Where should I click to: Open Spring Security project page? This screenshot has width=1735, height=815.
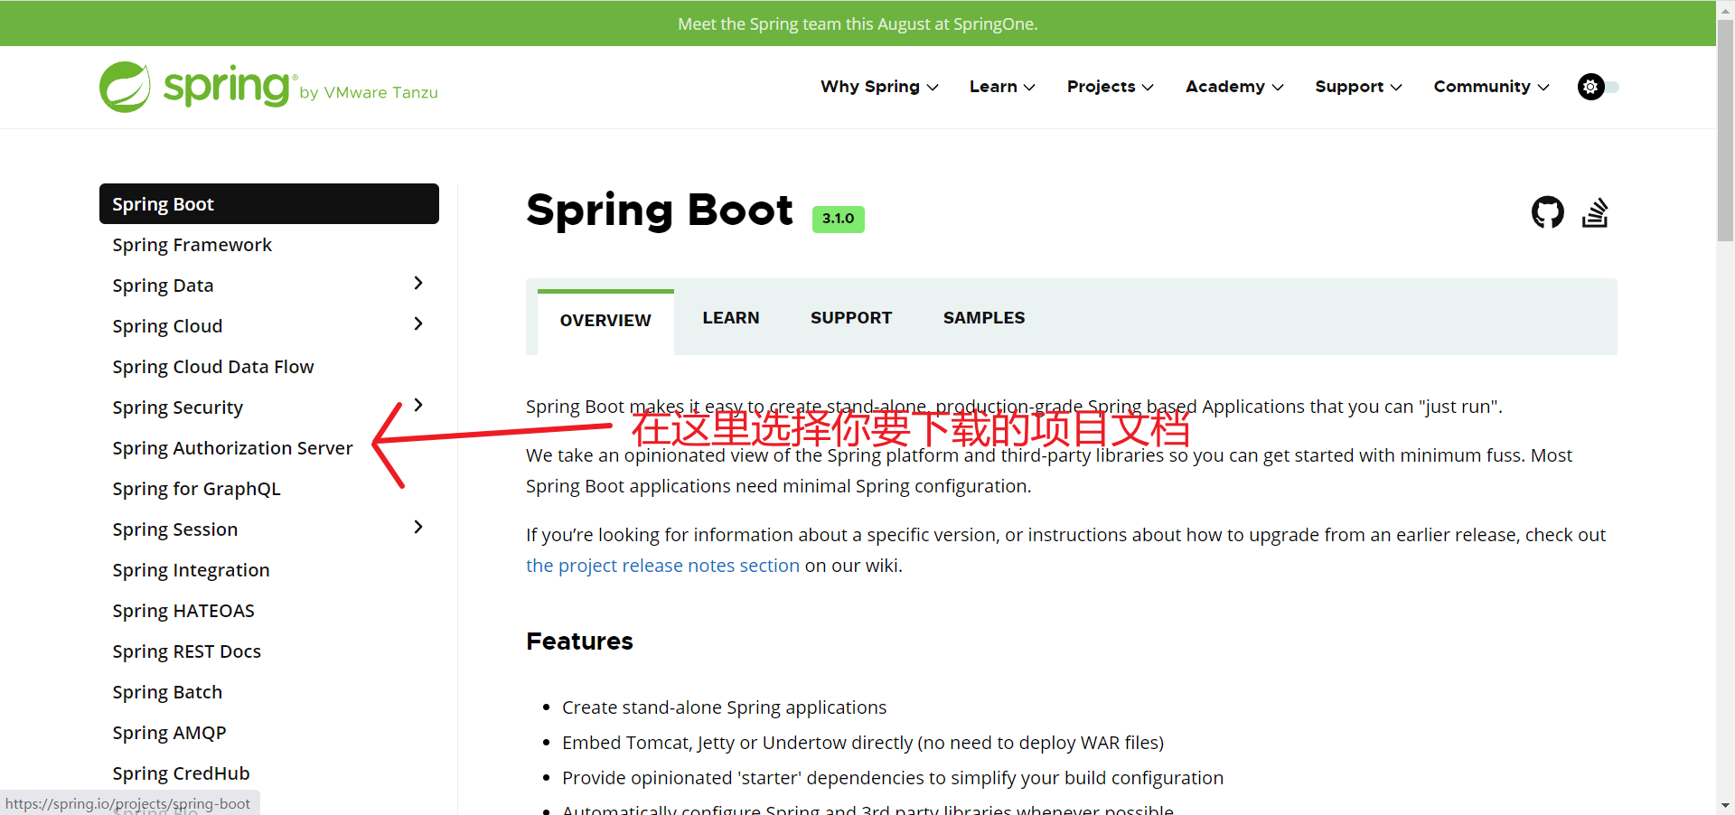point(177,407)
